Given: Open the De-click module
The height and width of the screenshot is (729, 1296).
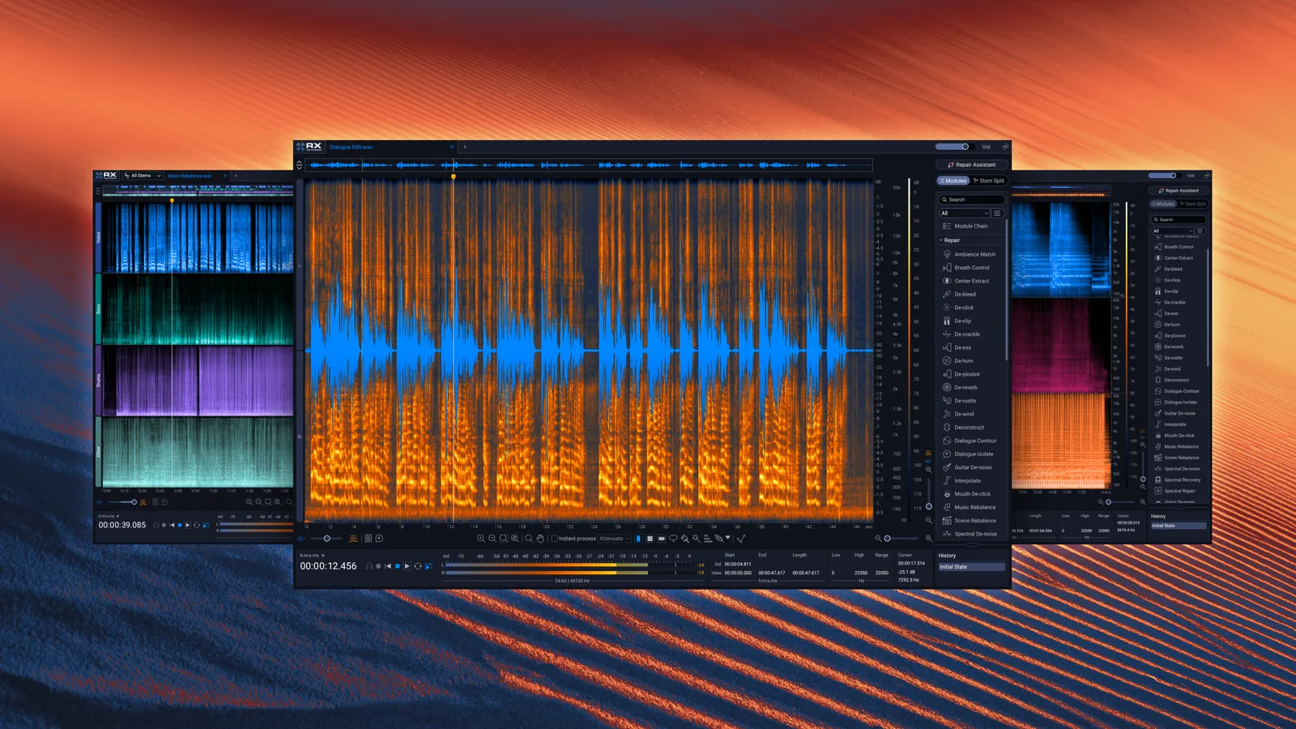Looking at the screenshot, I should coord(959,308).
